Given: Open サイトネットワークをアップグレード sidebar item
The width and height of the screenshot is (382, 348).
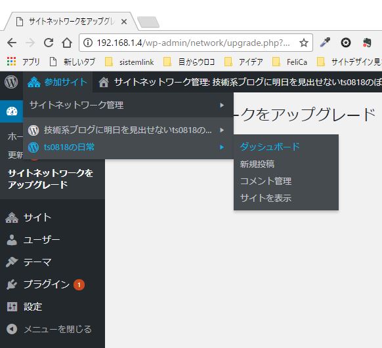Looking at the screenshot, I should click(51, 179).
